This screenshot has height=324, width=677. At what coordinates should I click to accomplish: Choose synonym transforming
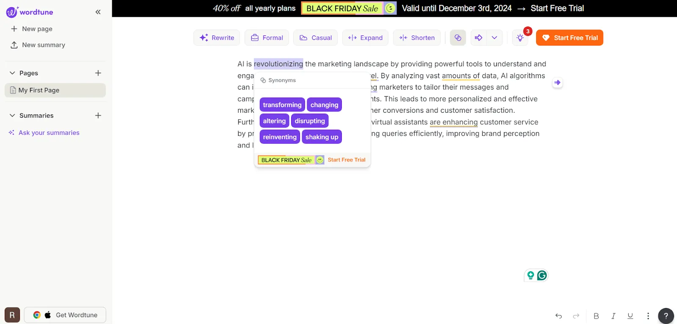click(282, 105)
